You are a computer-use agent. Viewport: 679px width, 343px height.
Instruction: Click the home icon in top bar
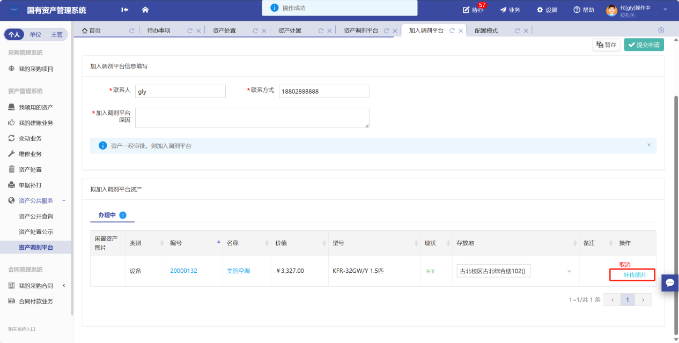[145, 10]
